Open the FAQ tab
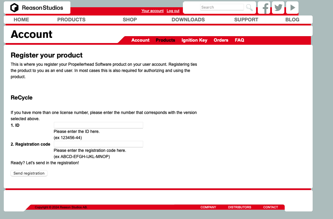333x219 pixels. click(239, 40)
